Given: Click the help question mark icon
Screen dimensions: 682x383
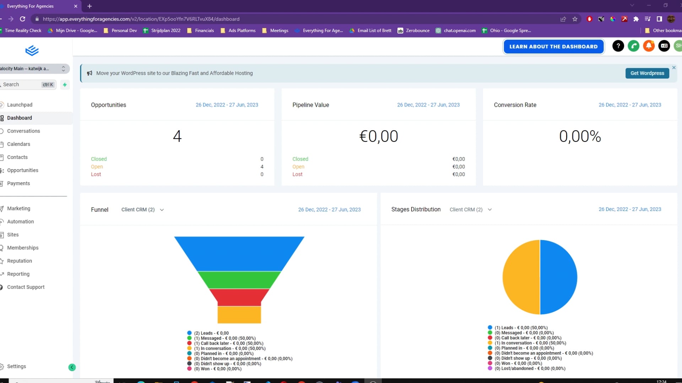Looking at the screenshot, I should pyautogui.click(x=618, y=46).
